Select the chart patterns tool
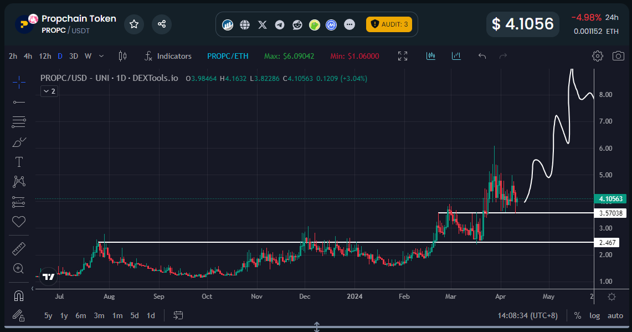Screen dimensions: 632x332 pos(19,182)
